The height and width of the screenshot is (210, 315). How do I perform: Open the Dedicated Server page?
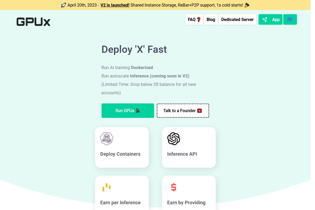(237, 19)
